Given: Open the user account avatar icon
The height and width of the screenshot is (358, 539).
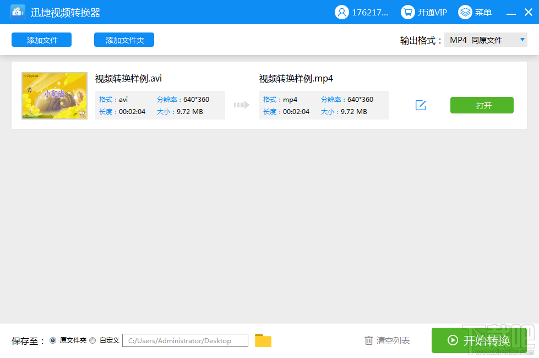Looking at the screenshot, I should (342, 12).
